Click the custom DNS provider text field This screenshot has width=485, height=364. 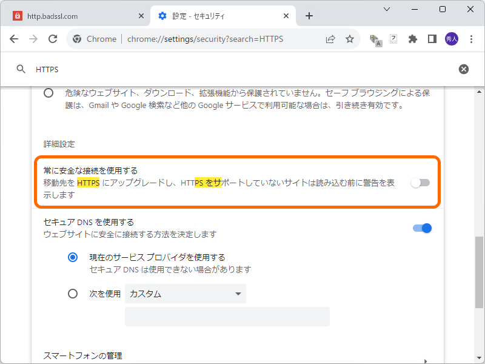227,316
